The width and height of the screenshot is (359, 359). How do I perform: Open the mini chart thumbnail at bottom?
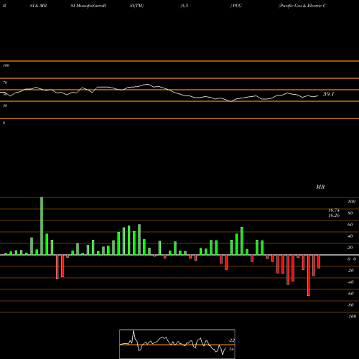point(177,344)
